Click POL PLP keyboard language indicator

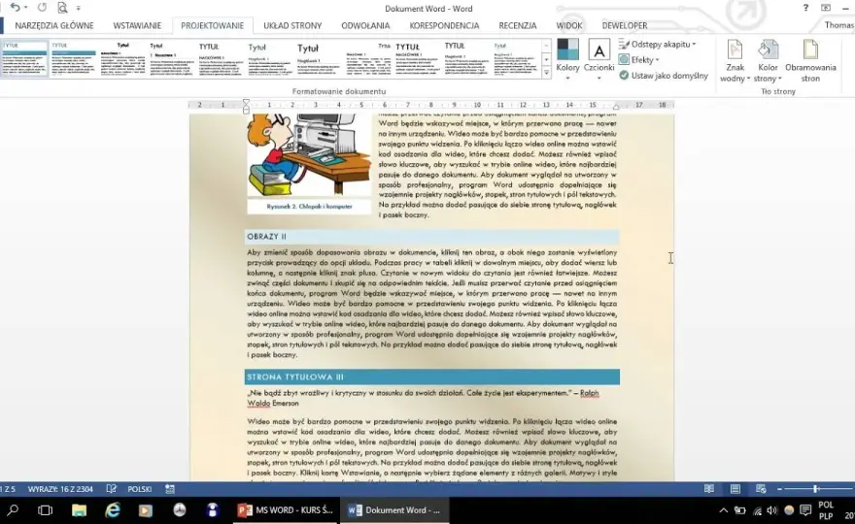click(x=826, y=510)
